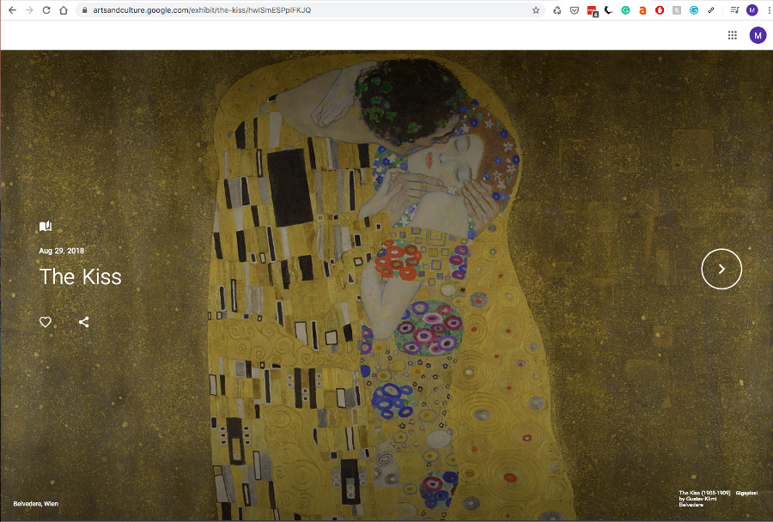Bookmark the page with the star icon
The width and height of the screenshot is (773, 522).
pyautogui.click(x=536, y=10)
